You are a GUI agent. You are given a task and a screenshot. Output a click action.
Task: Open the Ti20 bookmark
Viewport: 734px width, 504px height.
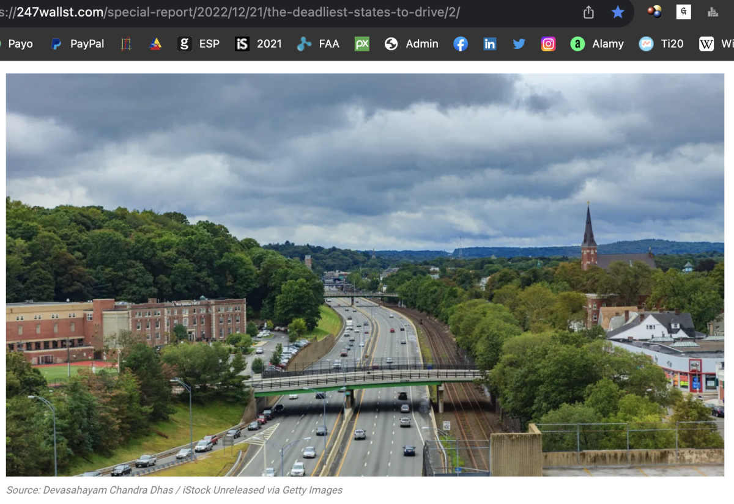(662, 44)
